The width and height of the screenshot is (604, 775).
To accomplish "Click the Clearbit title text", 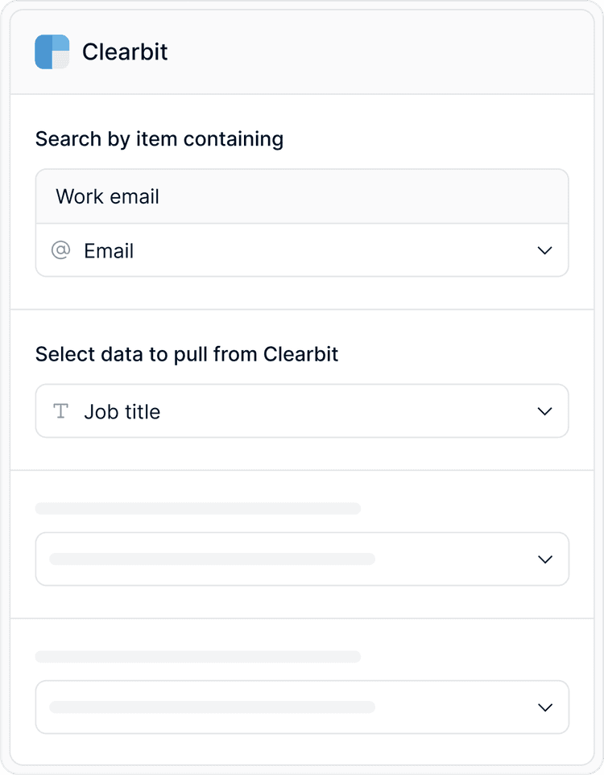I will tap(125, 52).
